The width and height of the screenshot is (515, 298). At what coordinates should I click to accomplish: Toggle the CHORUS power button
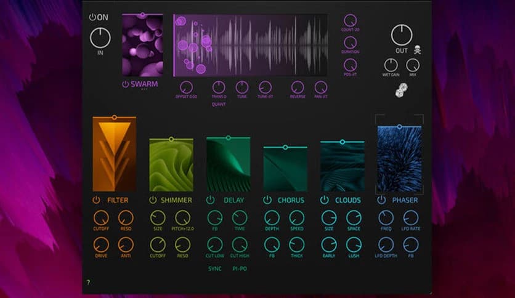[267, 199]
